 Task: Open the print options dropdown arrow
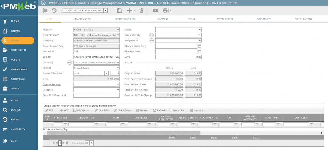pyautogui.click(x=170, y=11)
